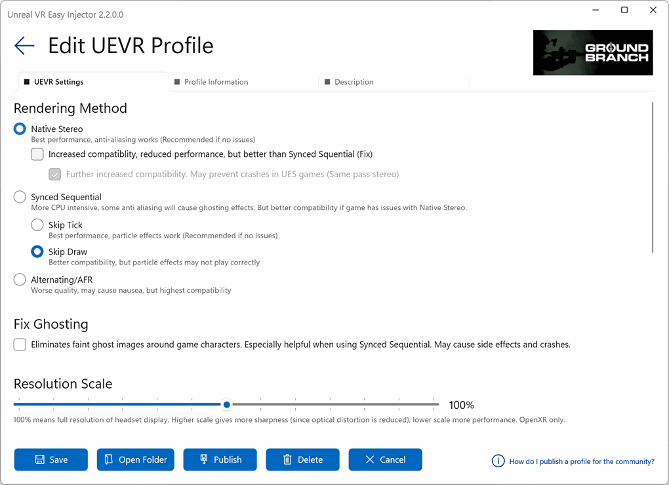Select the Native Stereo rendering method

coord(19,129)
